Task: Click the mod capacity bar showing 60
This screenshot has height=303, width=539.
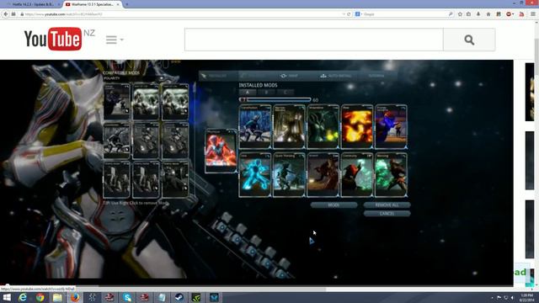Action: [275, 99]
